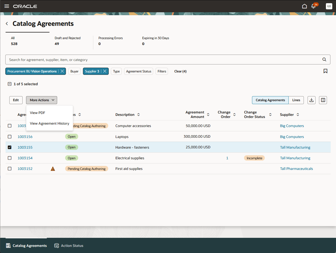
Task: Open the More Actions dropdown
Action: click(x=41, y=100)
